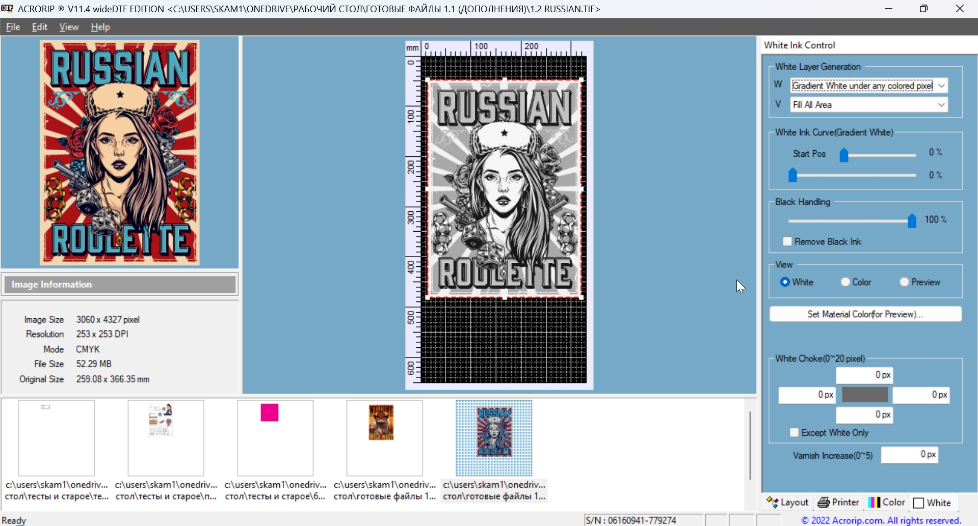Expand the White Layer Generation W dropdown
The height and width of the screenshot is (526, 978).
tap(942, 86)
